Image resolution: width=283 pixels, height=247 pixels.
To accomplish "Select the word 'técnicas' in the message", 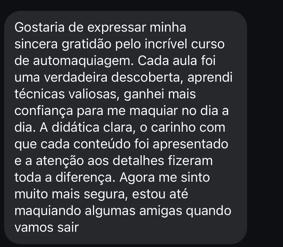I will click(40, 94).
